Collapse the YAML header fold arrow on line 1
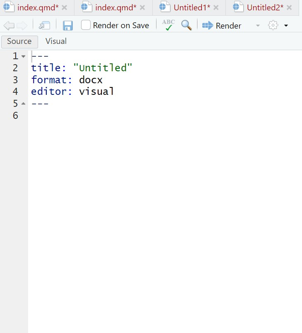This screenshot has width=302, height=333. tap(24, 56)
